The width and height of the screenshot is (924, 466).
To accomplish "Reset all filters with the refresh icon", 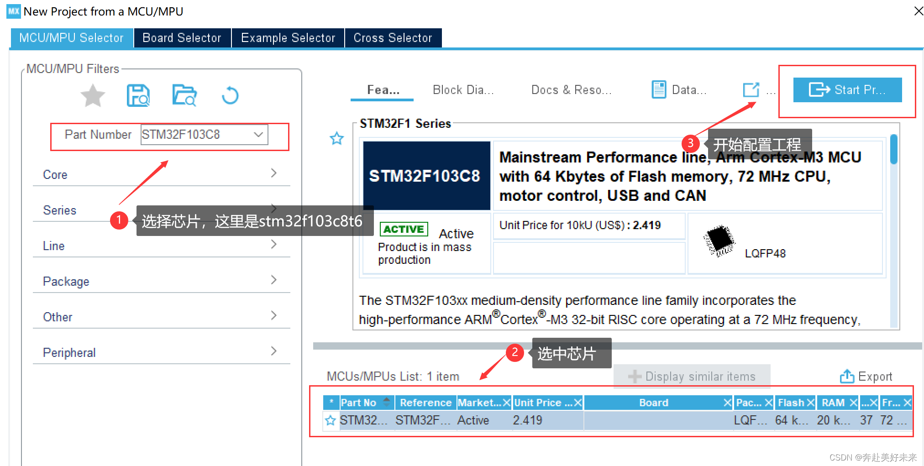I will click(230, 95).
